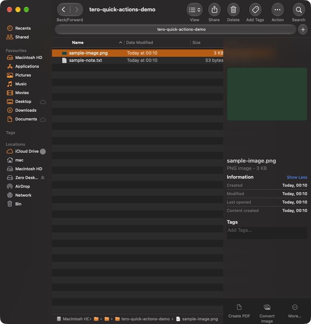Eject the Zero Desk... volume
Image resolution: width=311 pixels, height=324 pixels.
(43, 178)
